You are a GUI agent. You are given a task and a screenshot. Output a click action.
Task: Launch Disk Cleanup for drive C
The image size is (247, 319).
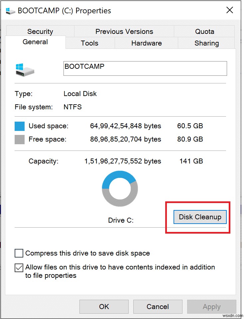(x=199, y=217)
